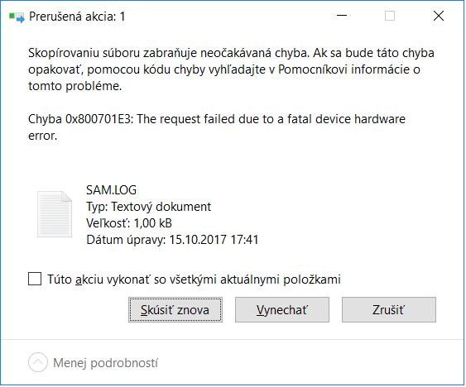466x387 pixels.
Task: Click the Skopírovaniu súboru message paragraph
Action: [231, 69]
